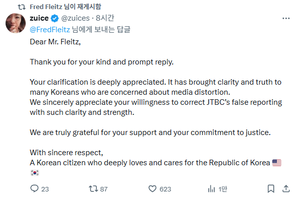Click the tweet body text
Viewport: 296px width, 198px height.
(x=156, y=107)
